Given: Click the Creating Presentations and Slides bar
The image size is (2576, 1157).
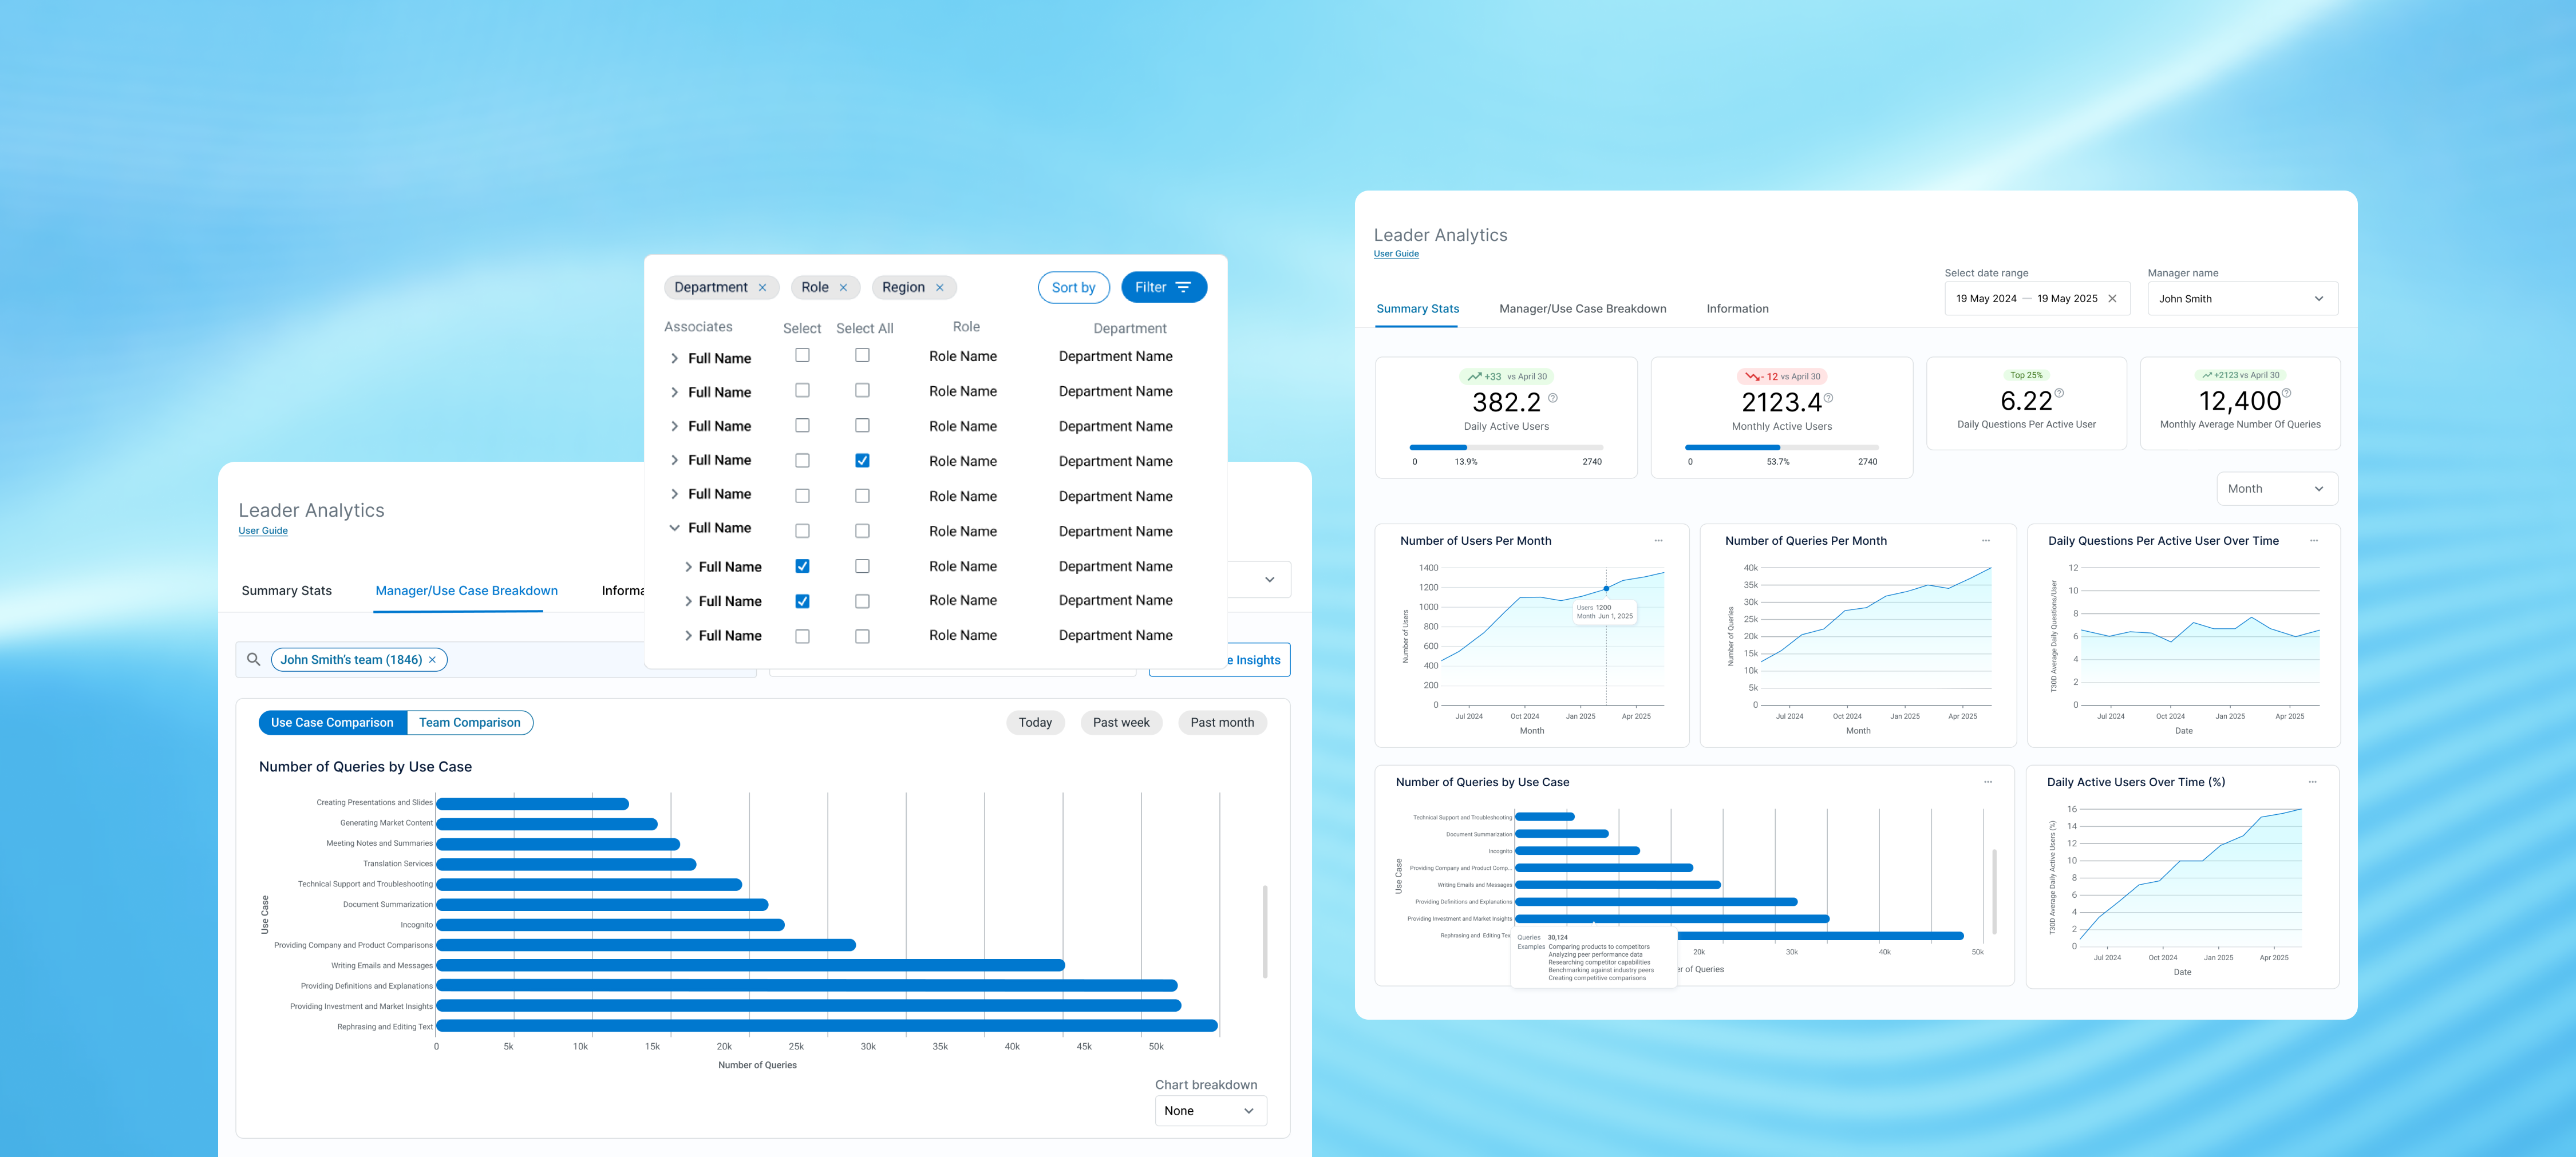Looking at the screenshot, I should pos(532,804).
